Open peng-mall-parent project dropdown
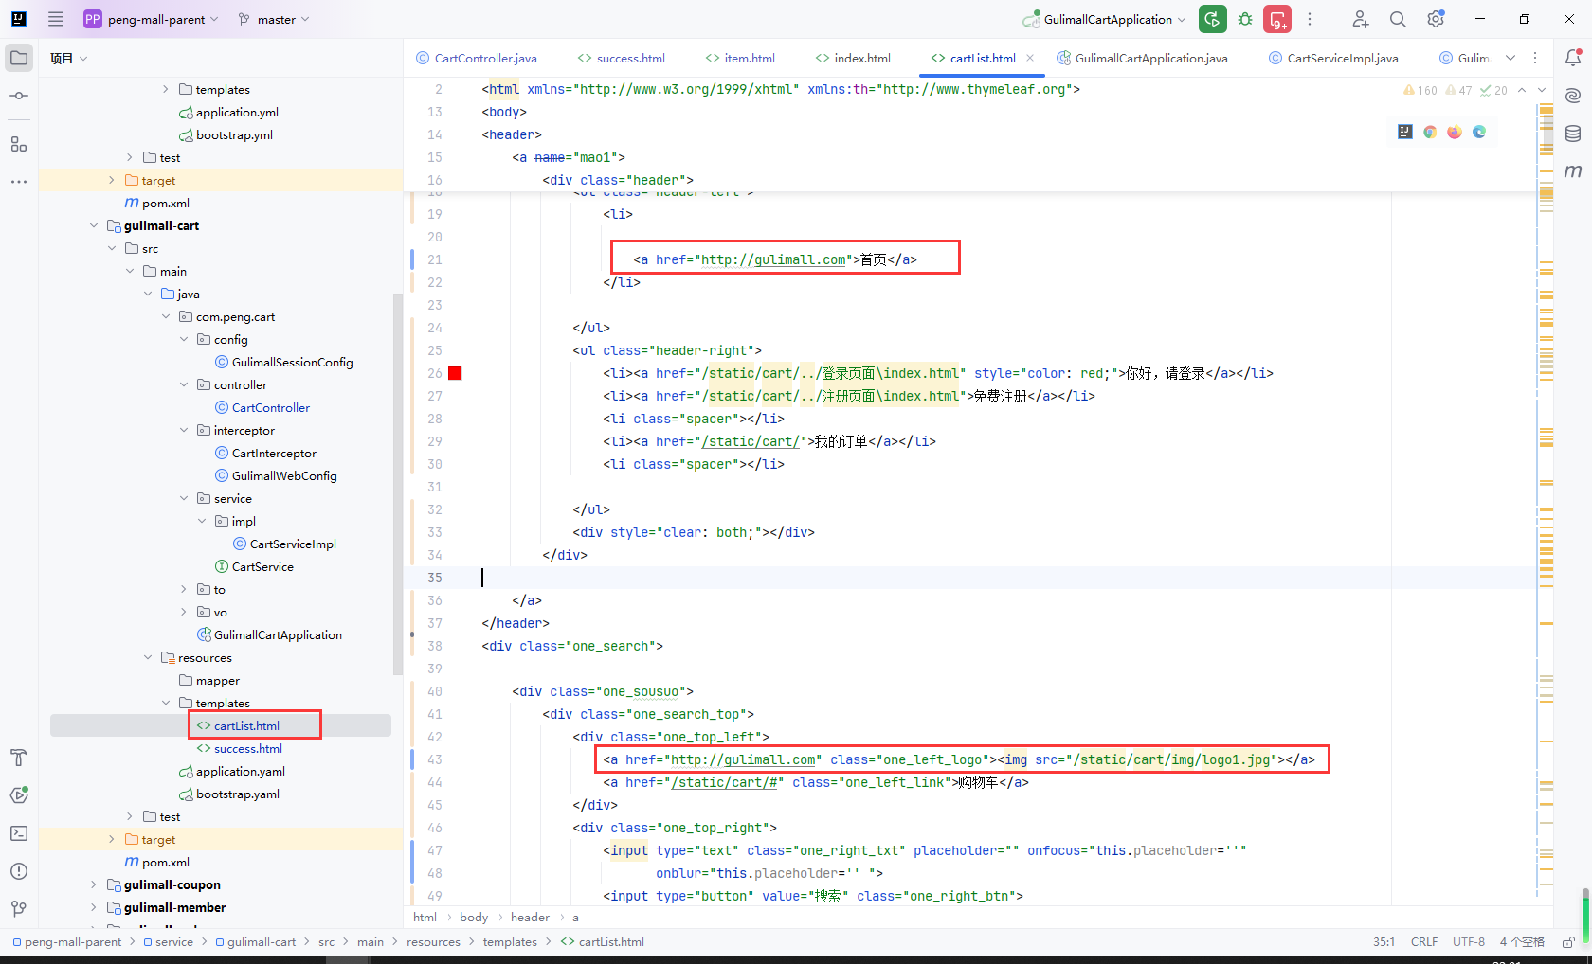Screen dimensions: 1592x964 pyautogui.click(x=152, y=19)
